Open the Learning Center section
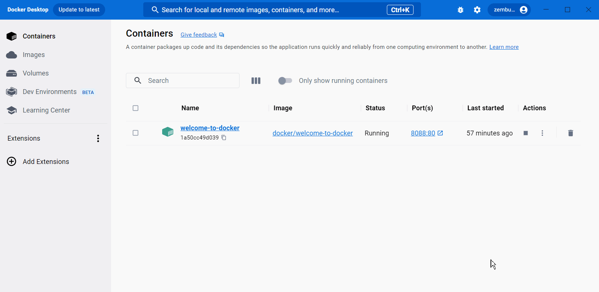The width and height of the screenshot is (599, 292). (46, 110)
